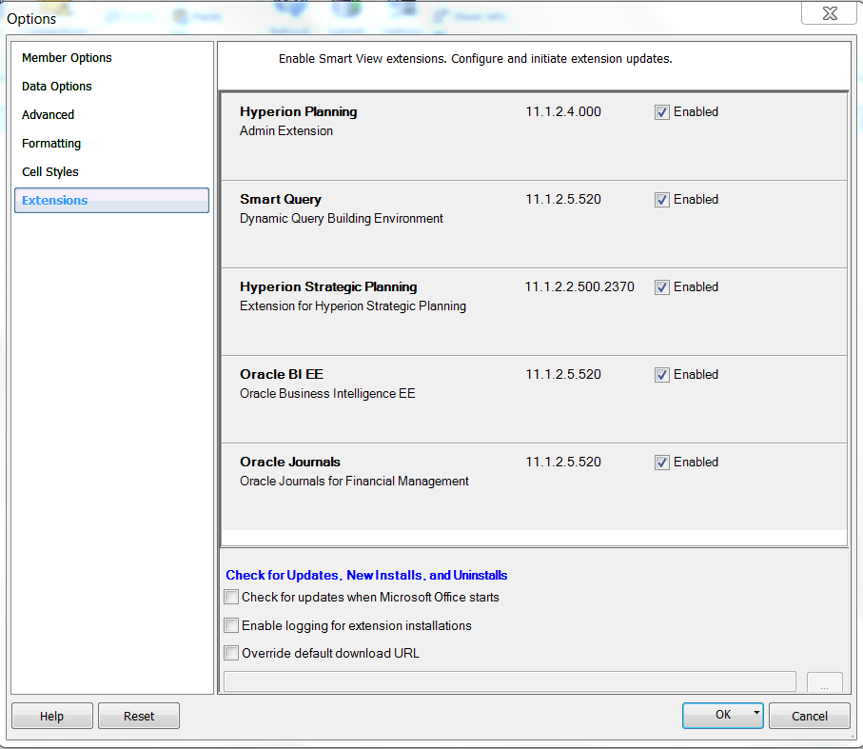The height and width of the screenshot is (749, 863).
Task: Disable the Hyperion Strategic Planning extension
Action: [661, 287]
